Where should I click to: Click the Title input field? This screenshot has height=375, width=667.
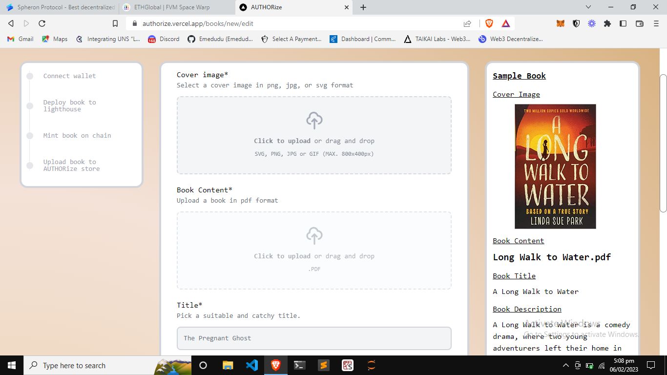point(314,338)
